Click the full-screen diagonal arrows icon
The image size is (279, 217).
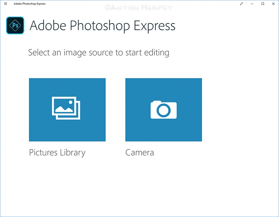(x=241, y=3)
